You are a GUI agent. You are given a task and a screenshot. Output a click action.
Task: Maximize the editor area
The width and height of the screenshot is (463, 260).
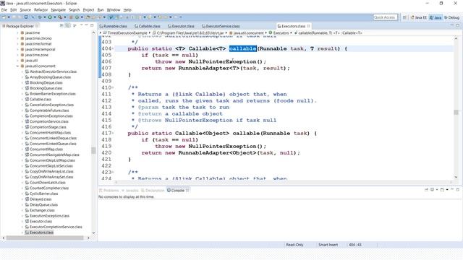pyautogui.click(x=458, y=26)
